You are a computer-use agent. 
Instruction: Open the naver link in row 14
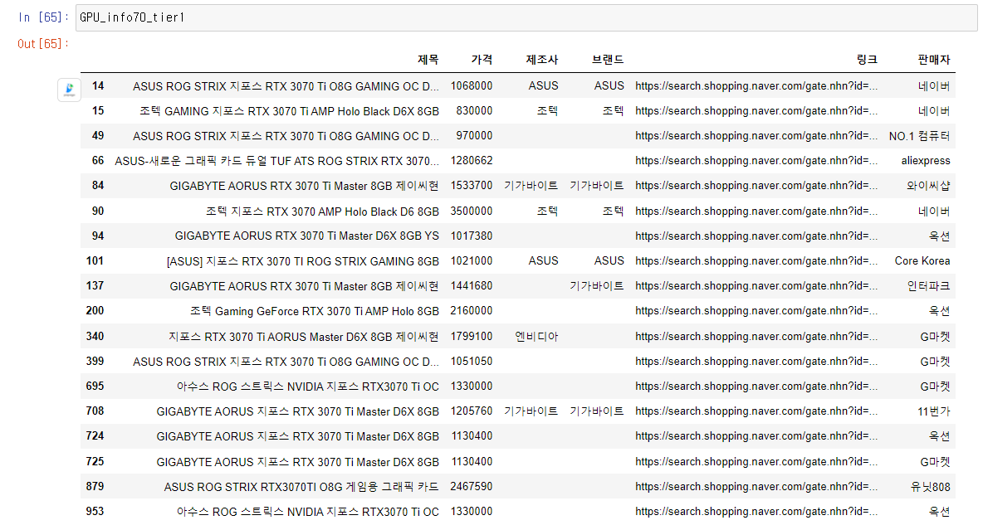(x=756, y=85)
